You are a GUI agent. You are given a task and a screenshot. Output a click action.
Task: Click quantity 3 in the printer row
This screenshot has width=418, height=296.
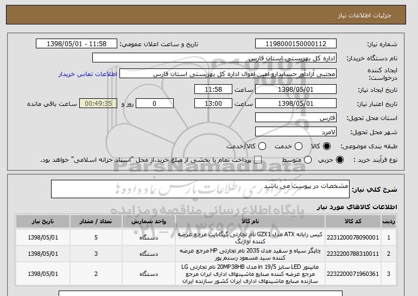96,254
